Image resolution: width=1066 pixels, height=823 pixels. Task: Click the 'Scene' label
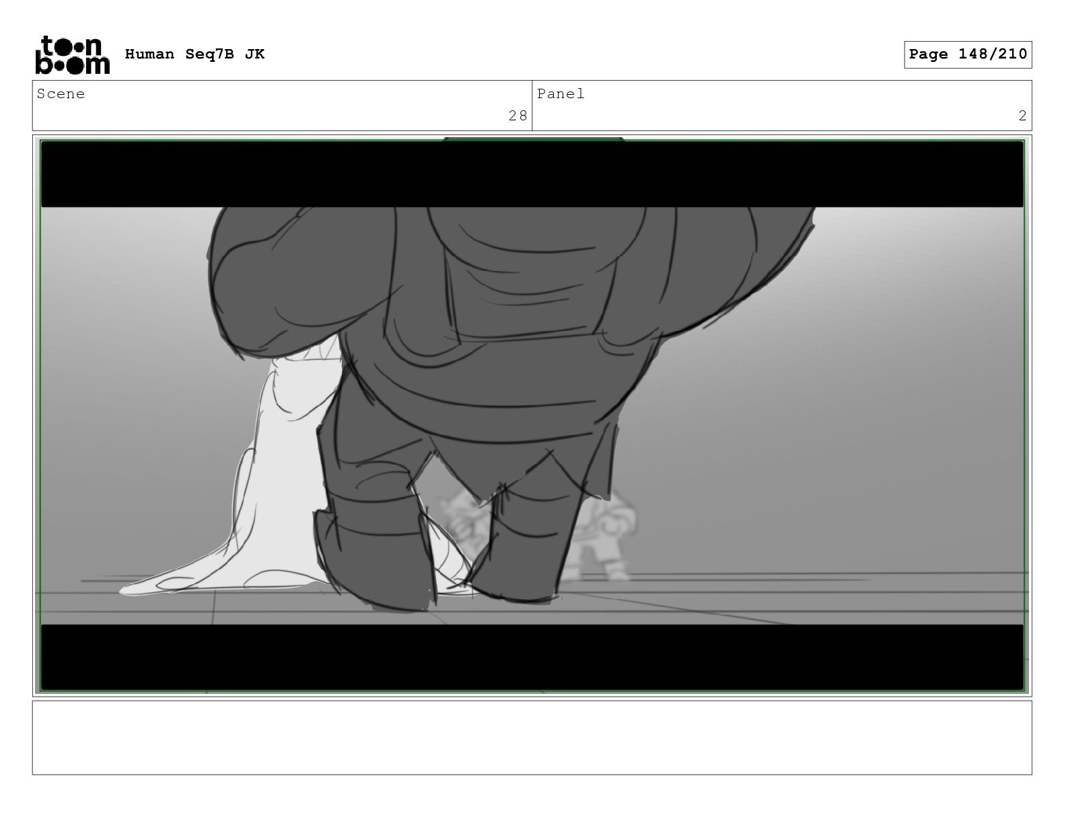point(61,94)
